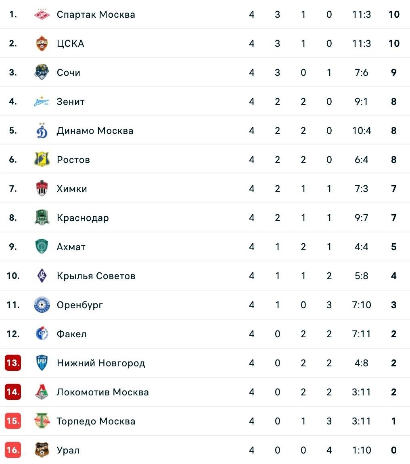Click the Khimki team crest

[x=42, y=188]
